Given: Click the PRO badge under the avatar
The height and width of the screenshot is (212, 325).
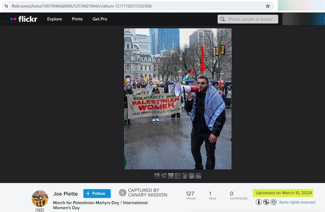Looking at the screenshot, I should (40, 210).
